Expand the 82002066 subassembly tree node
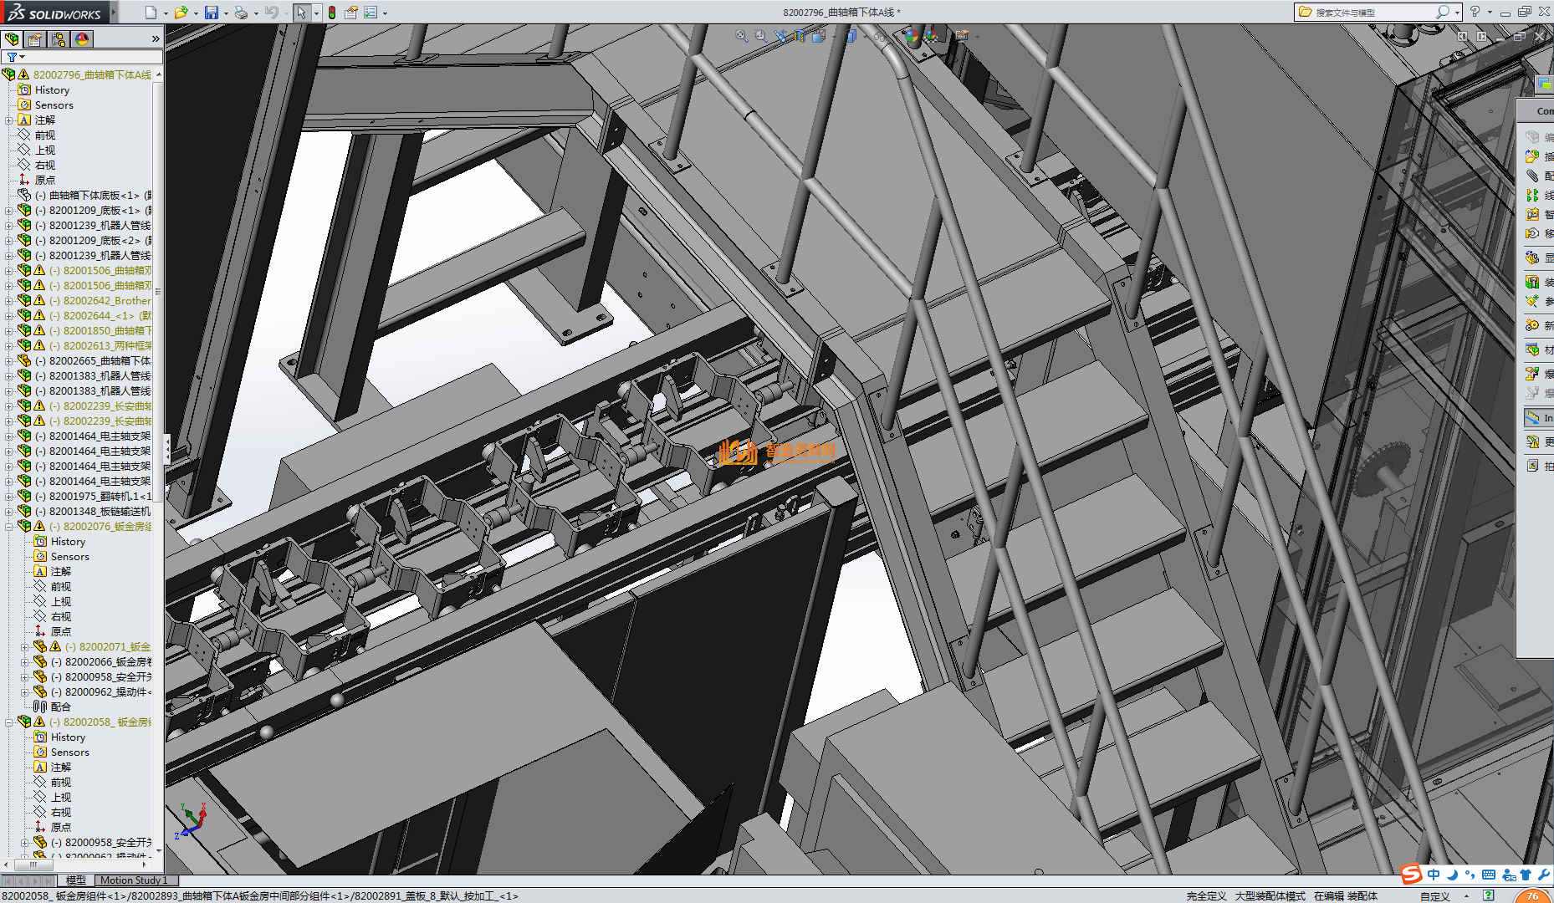 coord(25,662)
